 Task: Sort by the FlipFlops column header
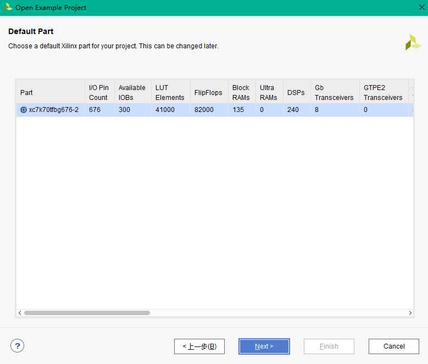(209, 92)
